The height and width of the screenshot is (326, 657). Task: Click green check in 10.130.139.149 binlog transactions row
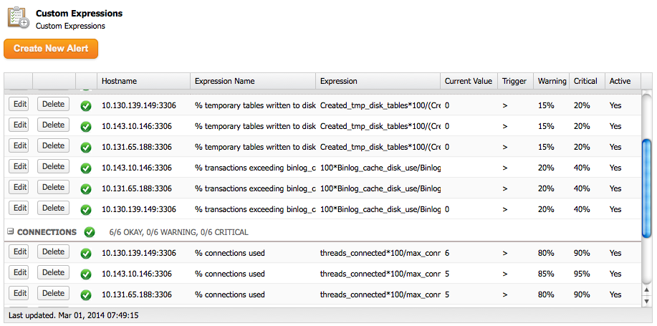pos(86,210)
